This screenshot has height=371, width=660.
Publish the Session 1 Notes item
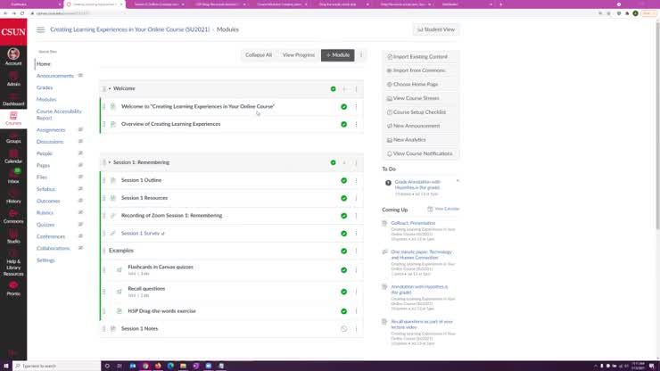point(344,328)
